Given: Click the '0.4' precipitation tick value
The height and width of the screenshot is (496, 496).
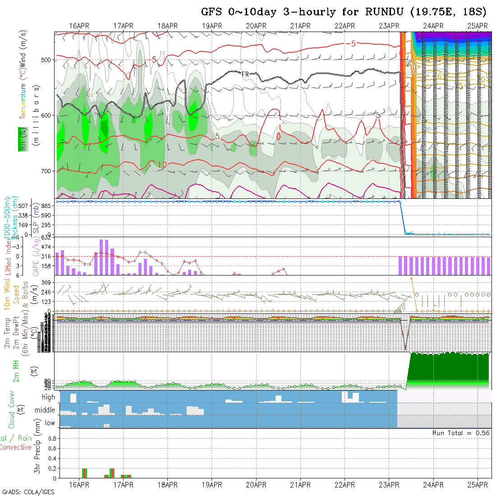Looking at the screenshot, I should click(52, 459).
